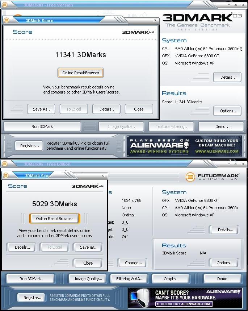
Task: Click the up triangle in 3DMark03 title bar
Action: (236, 5)
